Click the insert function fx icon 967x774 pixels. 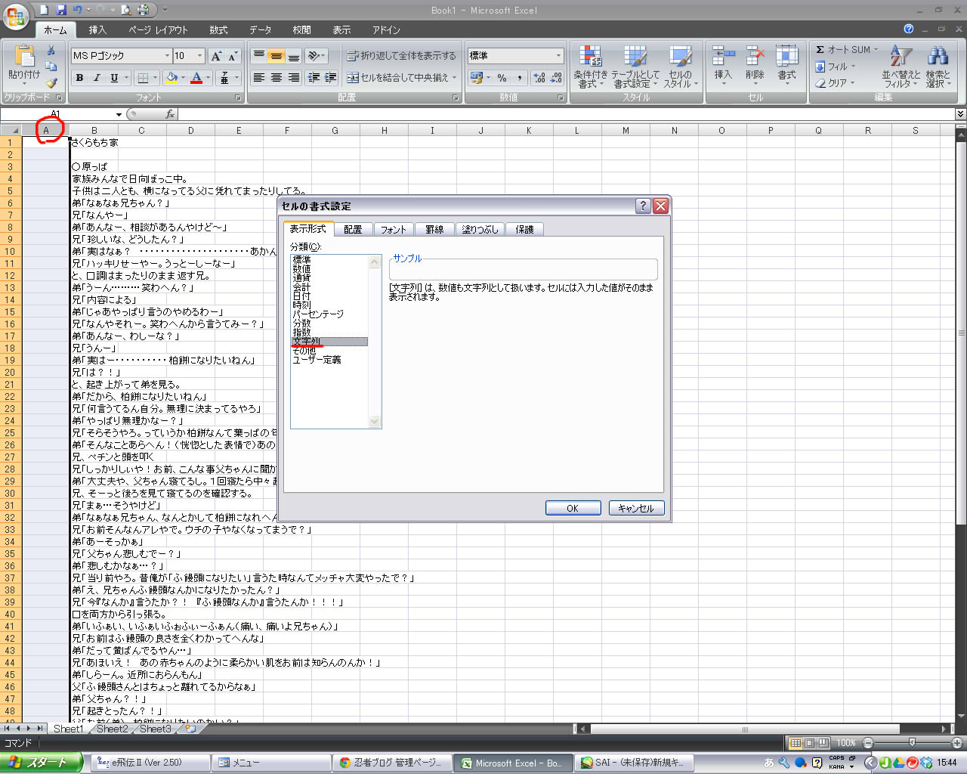coord(170,114)
